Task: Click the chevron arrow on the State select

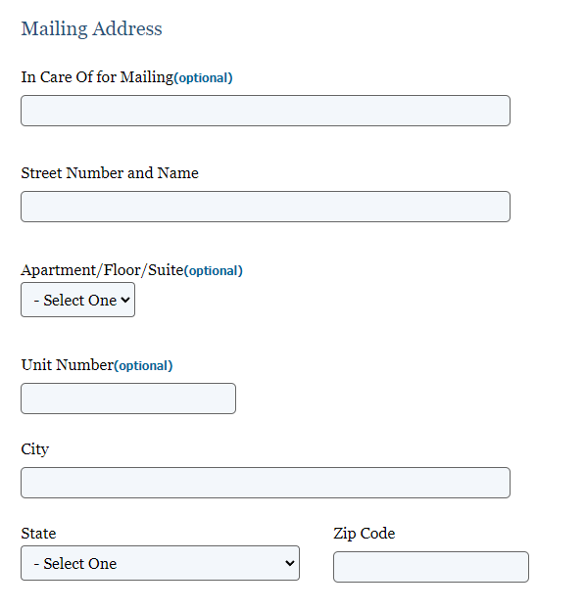Action: [290, 563]
